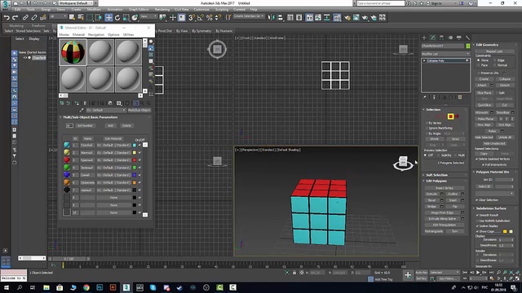This screenshot has height=293, width=522.
Task: Open the selection filter All dropdown
Action: pos(58,16)
